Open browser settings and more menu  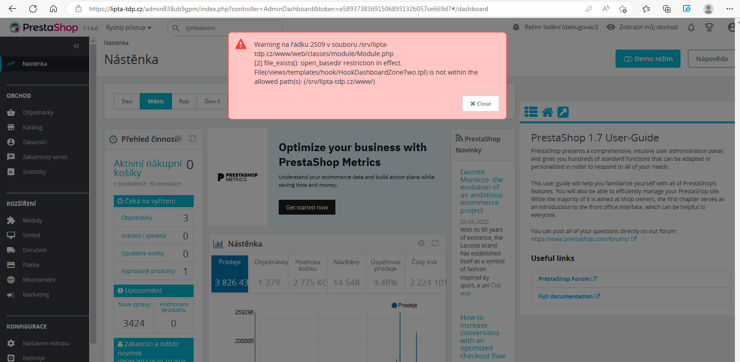tap(729, 9)
